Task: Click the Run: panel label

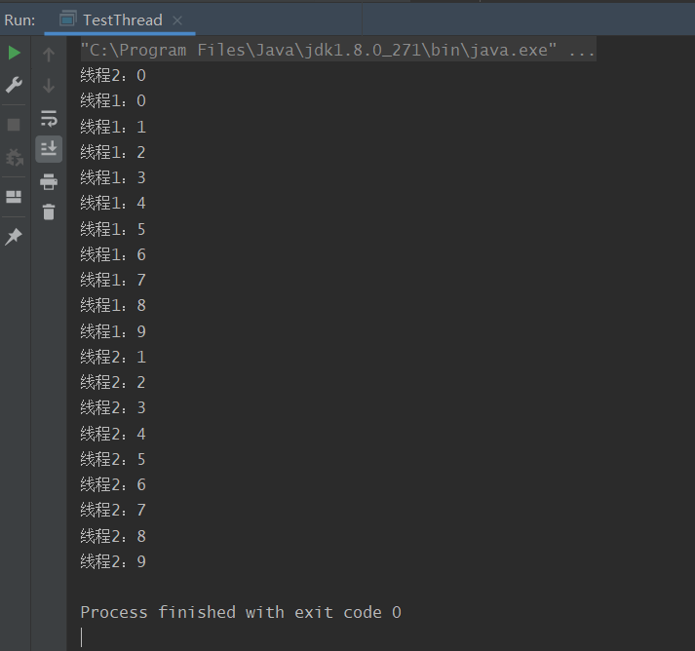Action: 19,20
